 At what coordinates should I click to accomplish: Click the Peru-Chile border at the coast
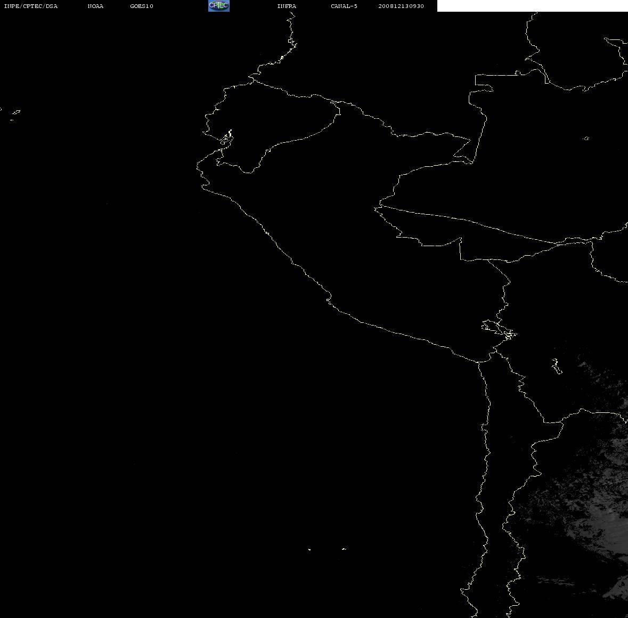(478, 362)
